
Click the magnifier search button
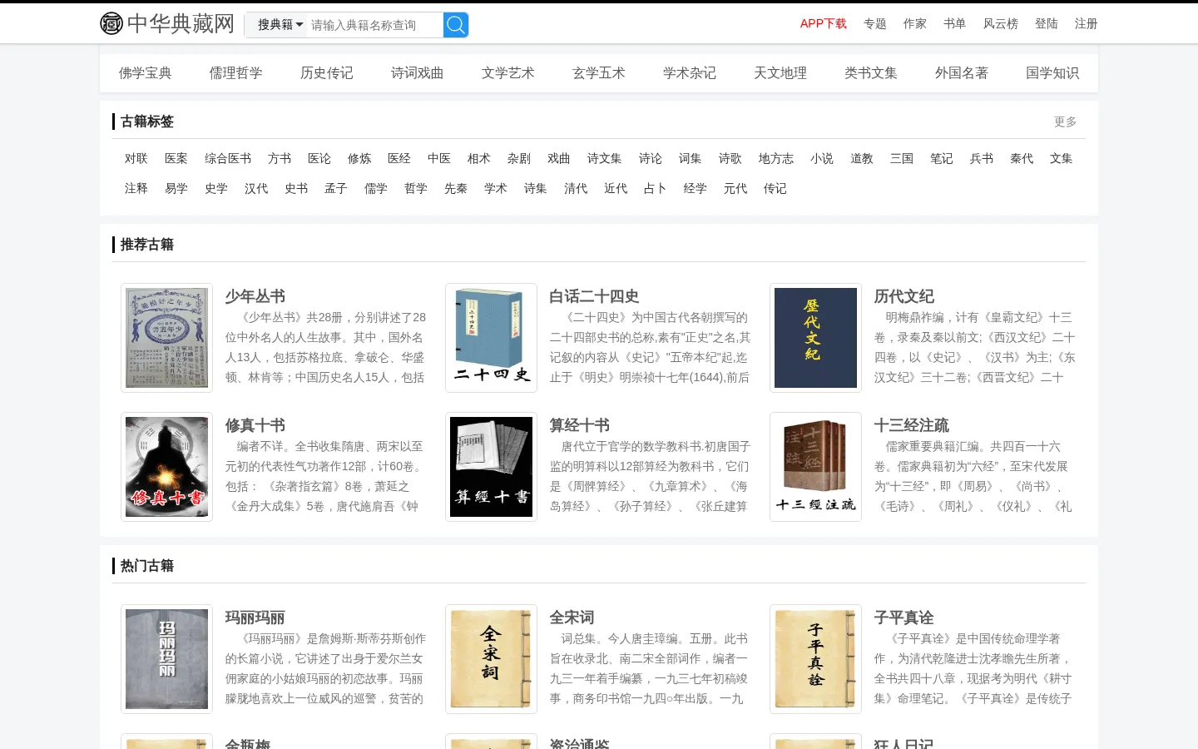[456, 25]
